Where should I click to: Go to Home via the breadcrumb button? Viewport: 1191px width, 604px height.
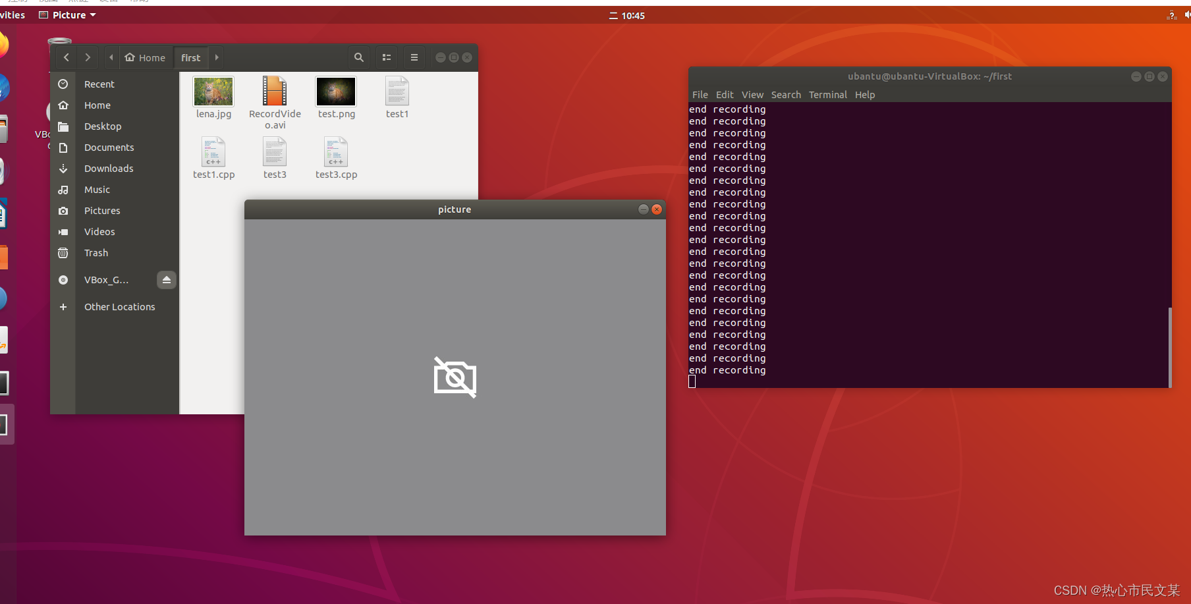click(145, 57)
